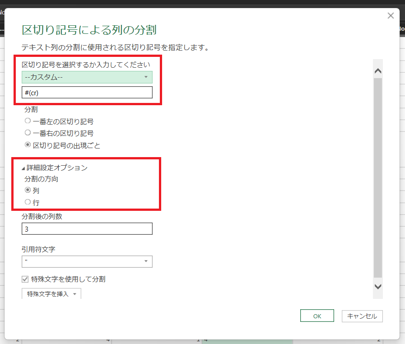405x344 pixels.
Task: Open the 引用符文字 dropdown
Action: 87,261
